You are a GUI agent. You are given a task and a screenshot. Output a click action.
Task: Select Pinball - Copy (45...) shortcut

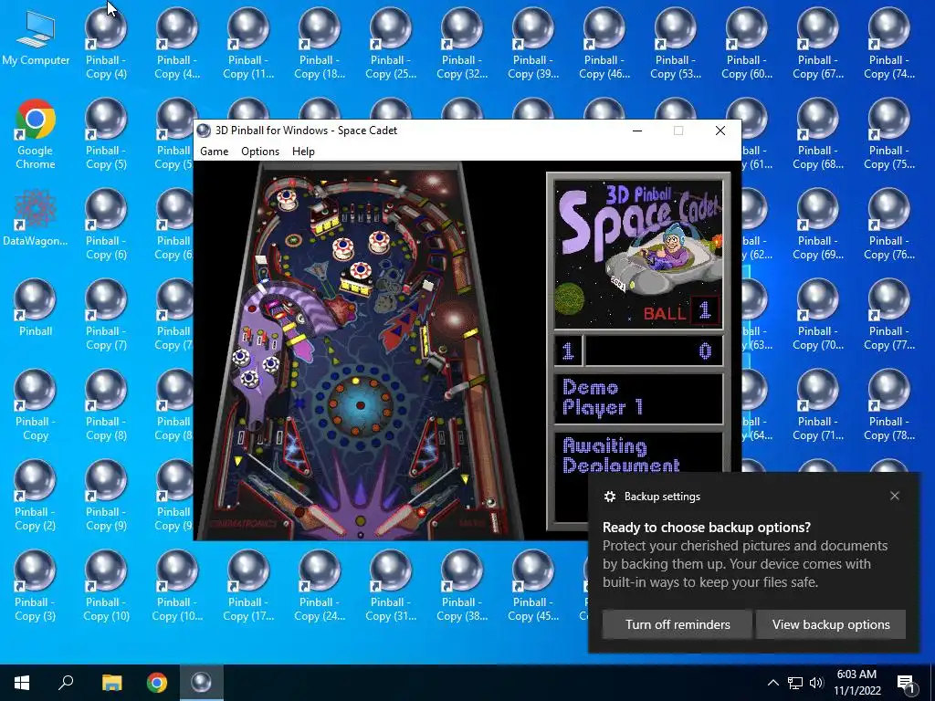coord(533,587)
